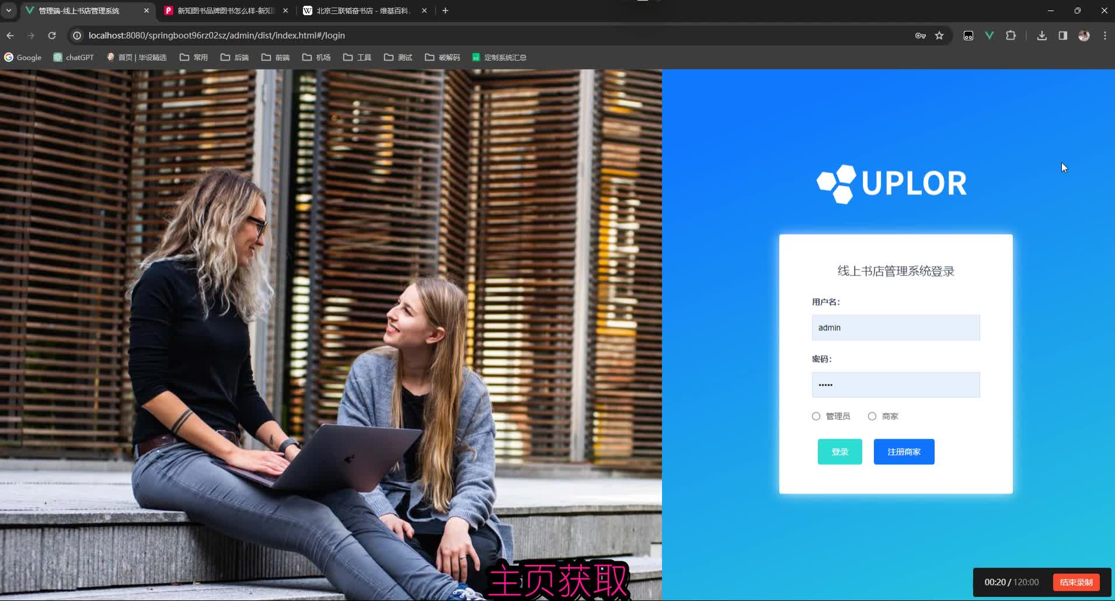Close the 新知图书品牌 tab
This screenshot has height=601, width=1115.
[x=285, y=11]
